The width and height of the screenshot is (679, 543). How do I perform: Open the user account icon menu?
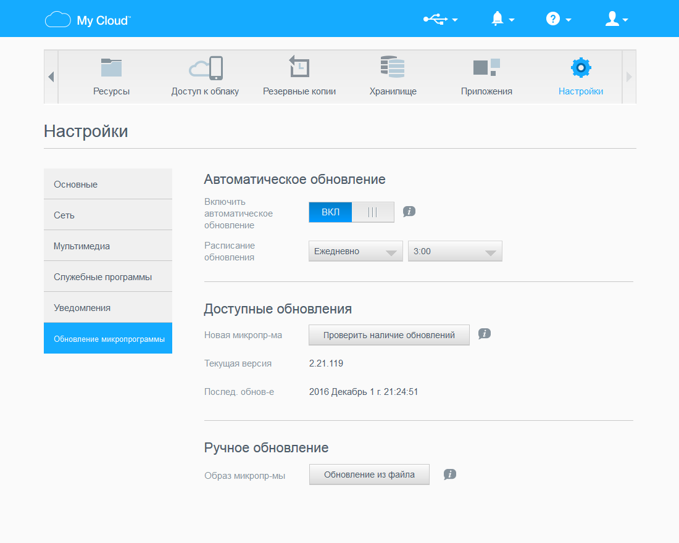616,19
